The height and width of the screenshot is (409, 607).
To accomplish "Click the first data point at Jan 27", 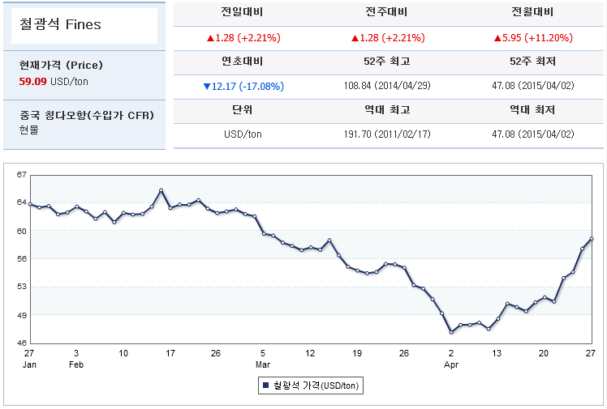I will click(x=30, y=204).
